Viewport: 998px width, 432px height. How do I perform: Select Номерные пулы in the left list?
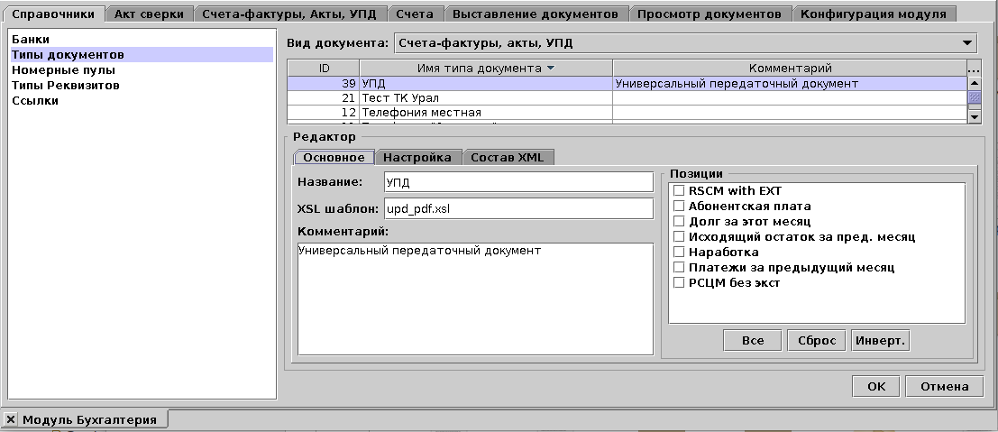(x=63, y=69)
